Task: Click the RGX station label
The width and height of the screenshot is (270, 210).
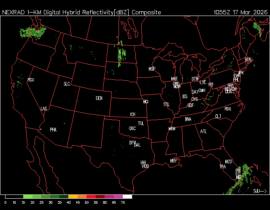Action: [31, 80]
